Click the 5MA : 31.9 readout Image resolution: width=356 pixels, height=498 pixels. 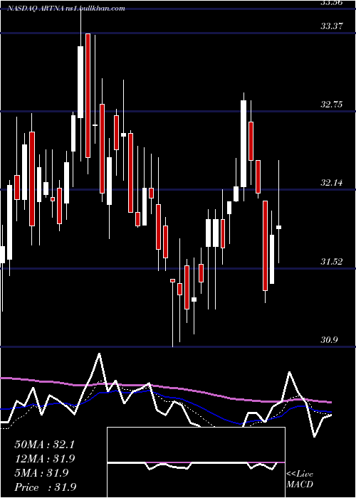[x=41, y=473]
